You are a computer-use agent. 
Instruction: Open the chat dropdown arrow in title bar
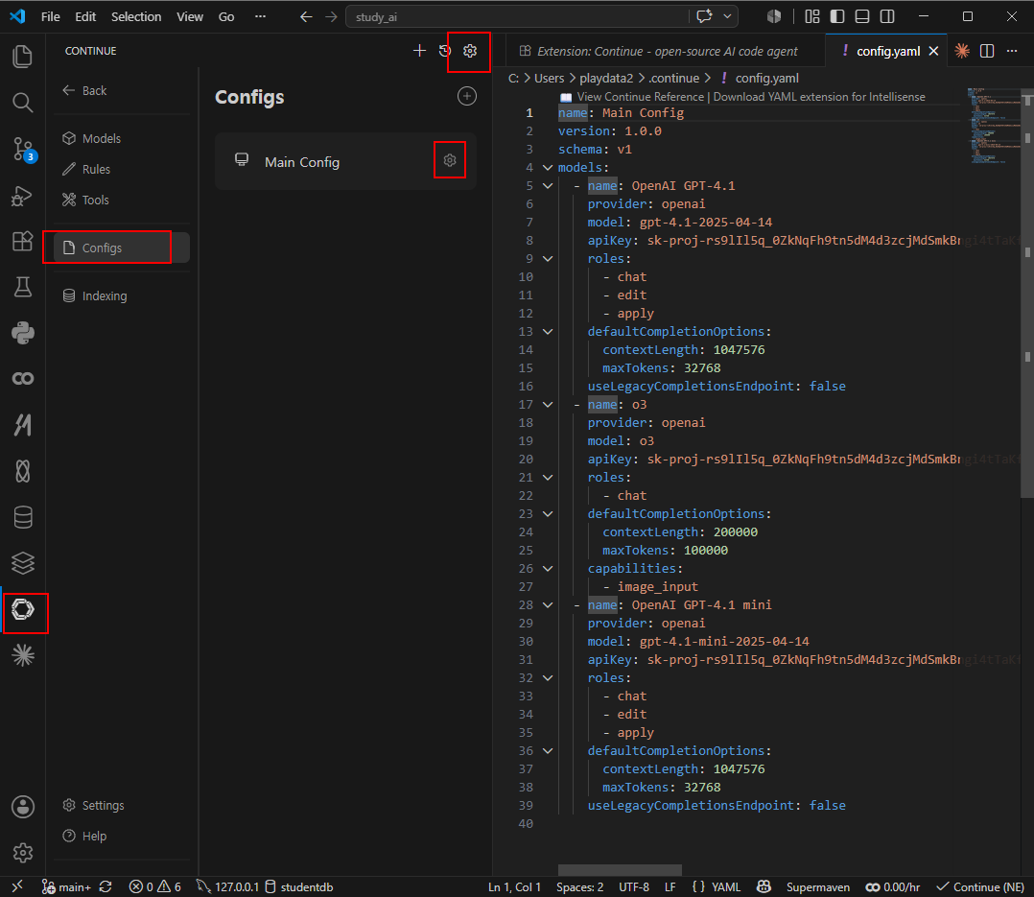pos(727,16)
